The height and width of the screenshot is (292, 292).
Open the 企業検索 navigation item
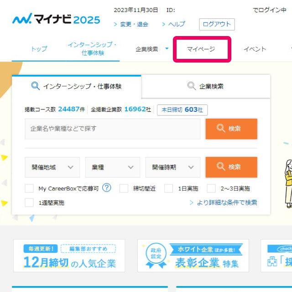coord(147,49)
